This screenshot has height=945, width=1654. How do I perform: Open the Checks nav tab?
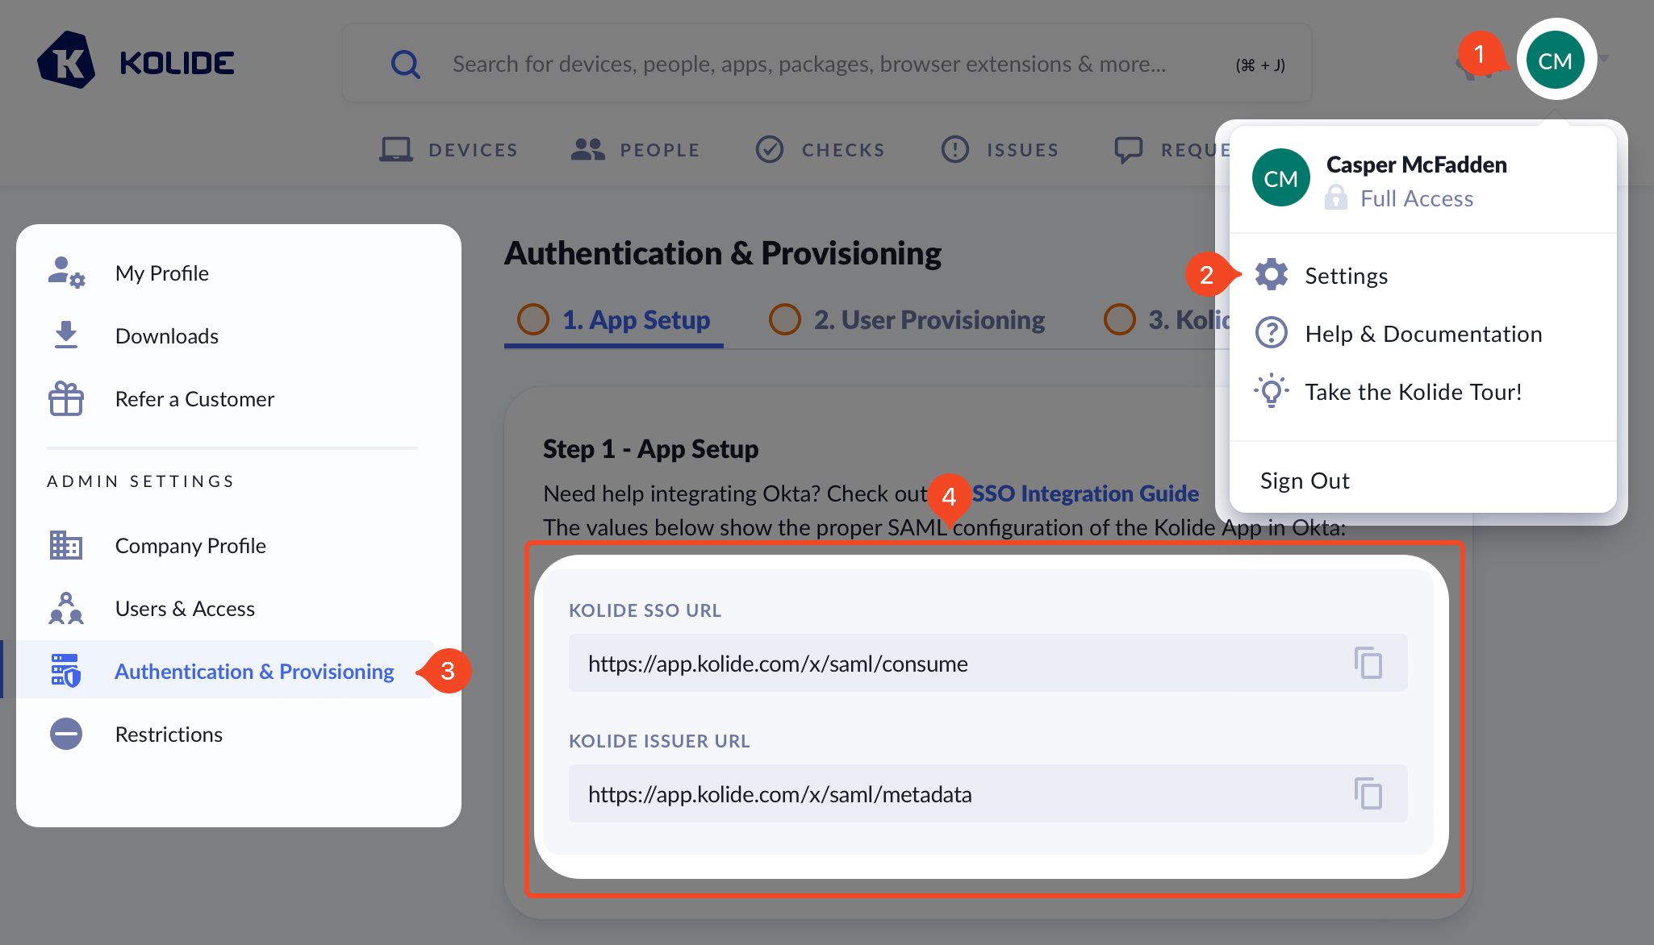tap(820, 150)
